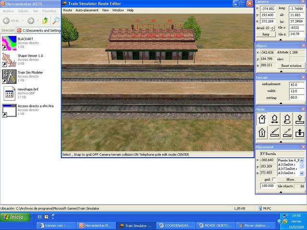Image resolution: width=307 pixels, height=230 pixels.
Task: Click the Reset rotation button
Action: point(291,65)
